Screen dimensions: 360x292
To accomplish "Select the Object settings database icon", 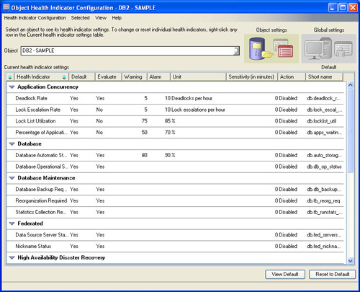I will (271, 48).
